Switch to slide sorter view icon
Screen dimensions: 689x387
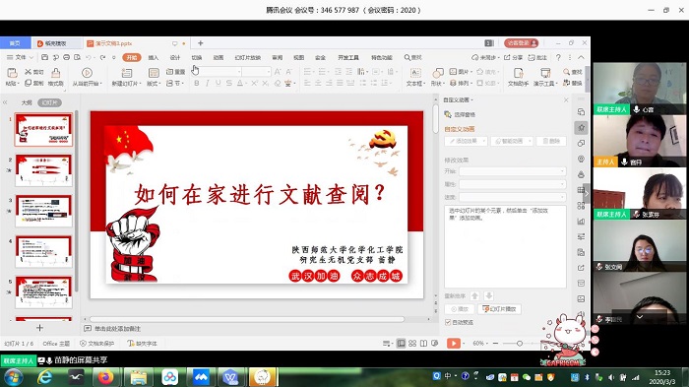(x=412, y=344)
